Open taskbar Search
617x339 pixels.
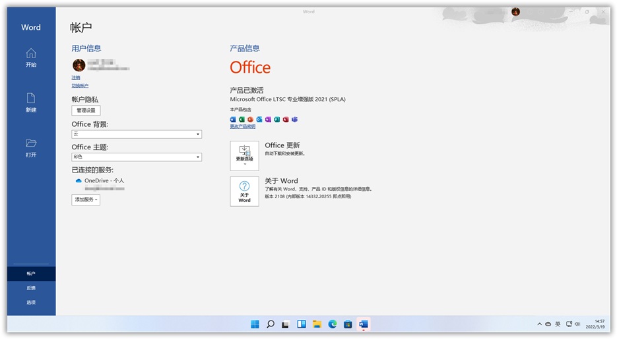coord(271,324)
